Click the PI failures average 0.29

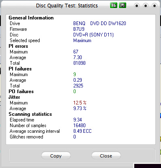click(x=78, y=80)
